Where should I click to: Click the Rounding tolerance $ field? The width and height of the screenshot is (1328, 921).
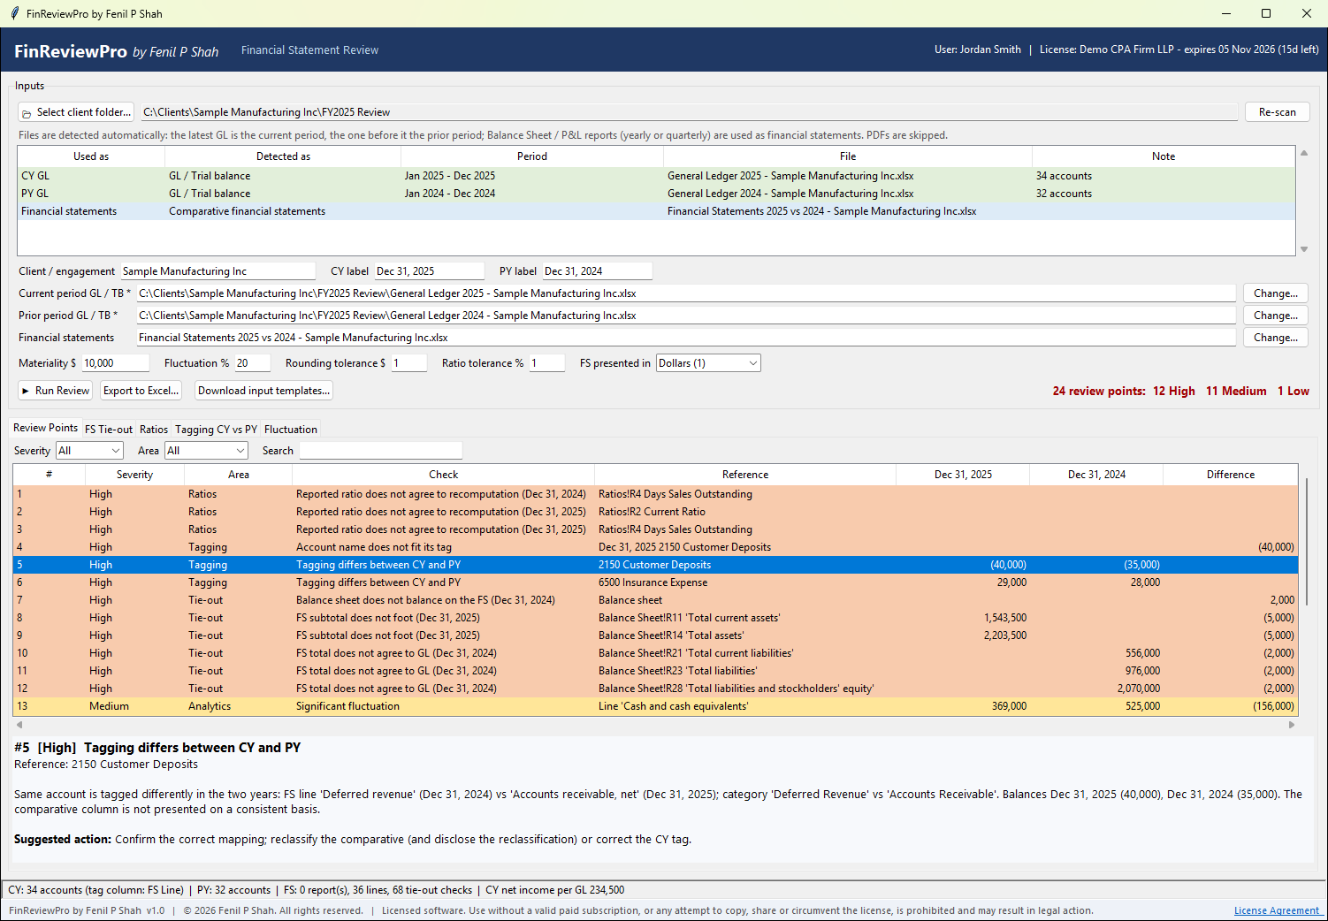409,363
